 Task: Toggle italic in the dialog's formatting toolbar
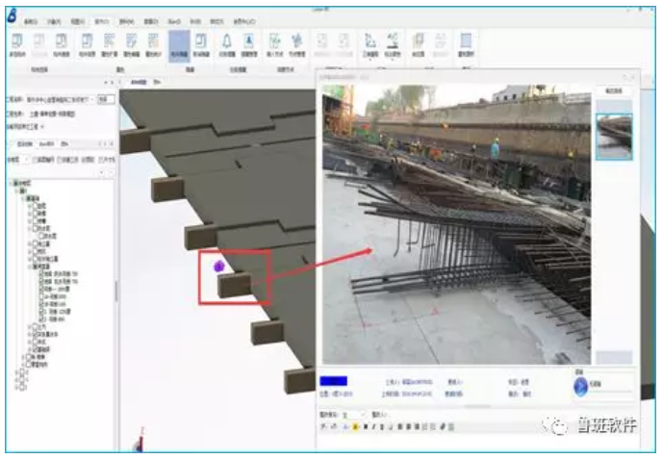(373, 427)
